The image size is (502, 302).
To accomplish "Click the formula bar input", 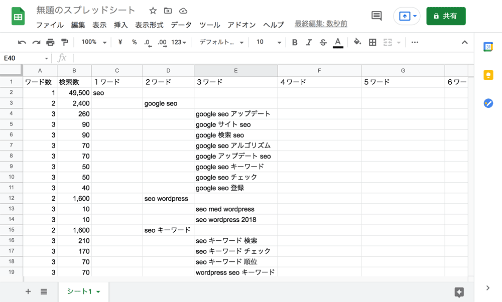I will [273, 58].
